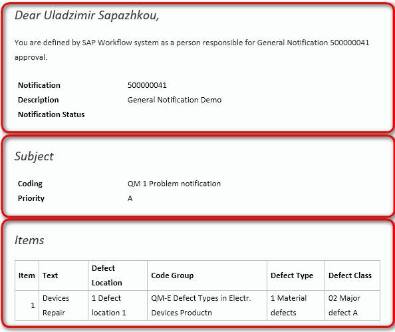Select the notification number 500000041 value

click(x=147, y=85)
